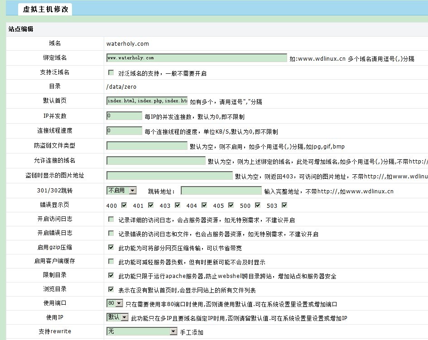Image resolution: width=428 pixels, height=340 pixels.
Task: Enable the client-side cache checkbox
Action: (x=111, y=262)
